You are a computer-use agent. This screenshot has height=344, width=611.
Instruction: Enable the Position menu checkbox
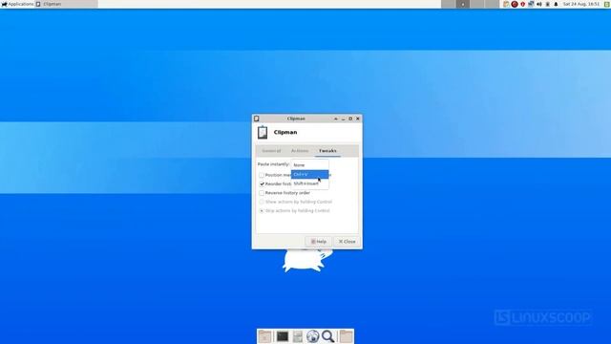tap(262, 175)
